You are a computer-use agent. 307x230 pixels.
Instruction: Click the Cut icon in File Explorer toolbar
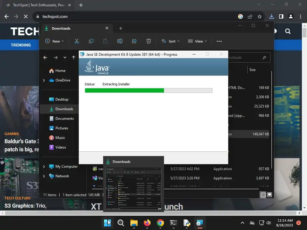coord(76,41)
